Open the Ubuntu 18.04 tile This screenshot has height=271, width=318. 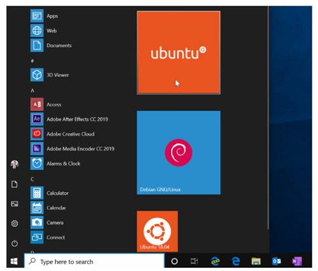click(x=157, y=231)
